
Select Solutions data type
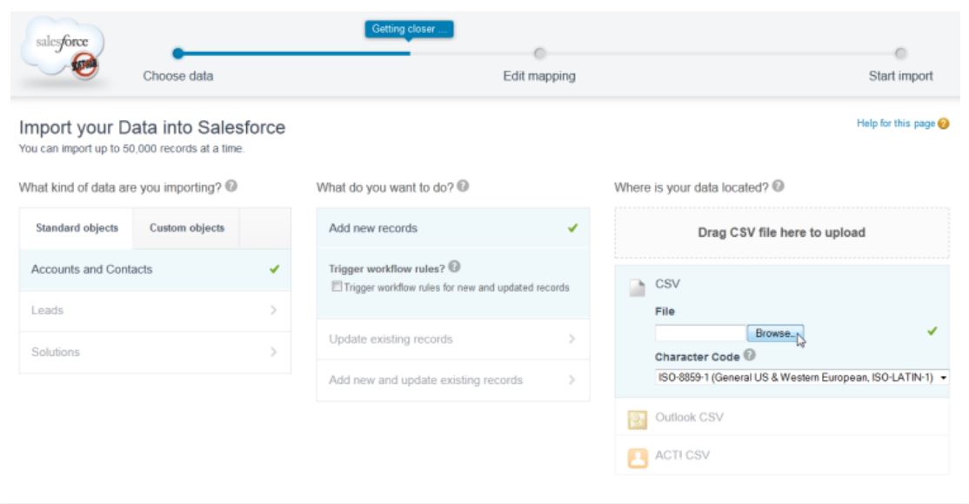coord(155,352)
